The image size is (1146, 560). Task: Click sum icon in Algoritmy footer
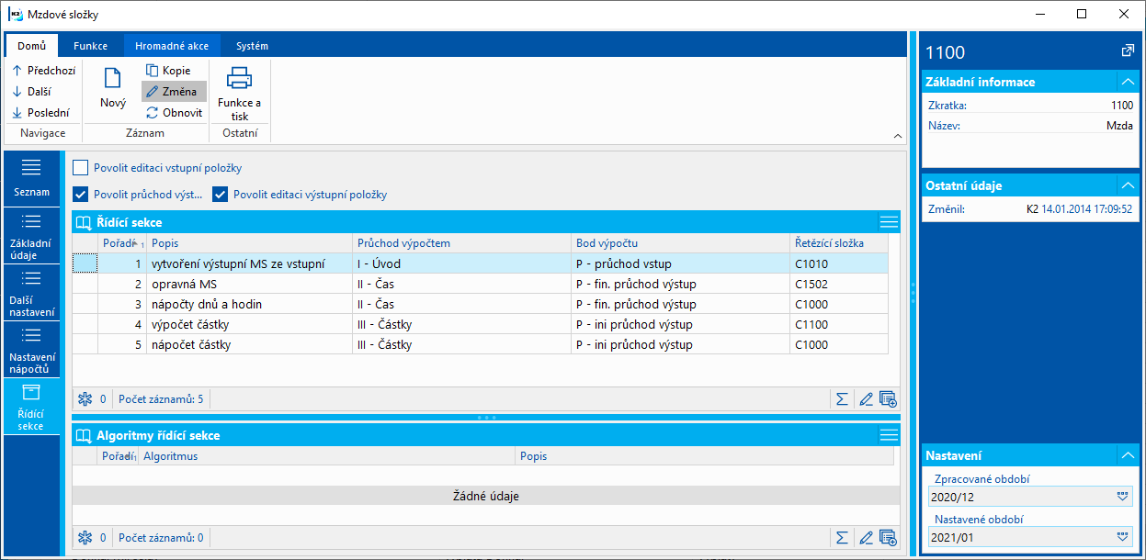pyautogui.click(x=840, y=537)
